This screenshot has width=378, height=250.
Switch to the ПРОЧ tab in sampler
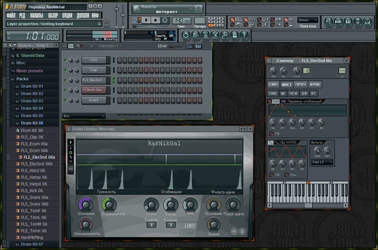(x=300, y=84)
